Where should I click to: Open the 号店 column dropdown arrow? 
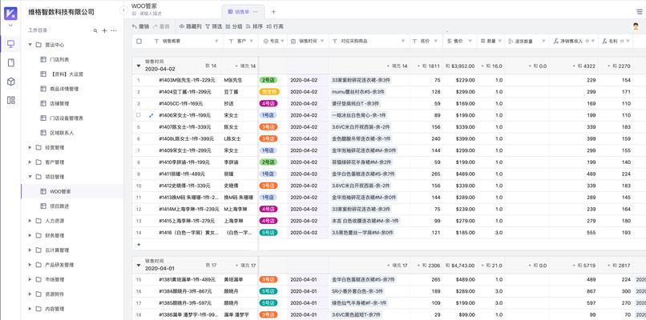click(282, 41)
